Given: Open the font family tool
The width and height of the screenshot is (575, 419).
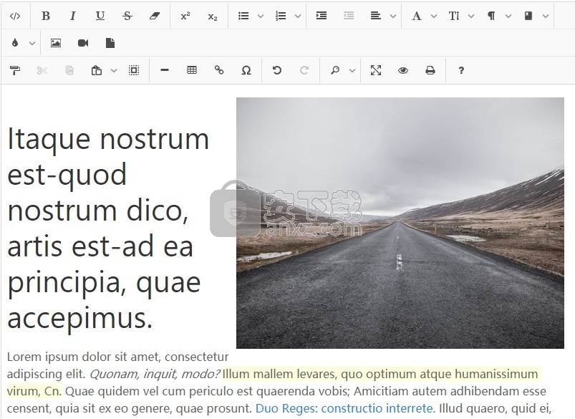Looking at the screenshot, I should pos(416,16).
